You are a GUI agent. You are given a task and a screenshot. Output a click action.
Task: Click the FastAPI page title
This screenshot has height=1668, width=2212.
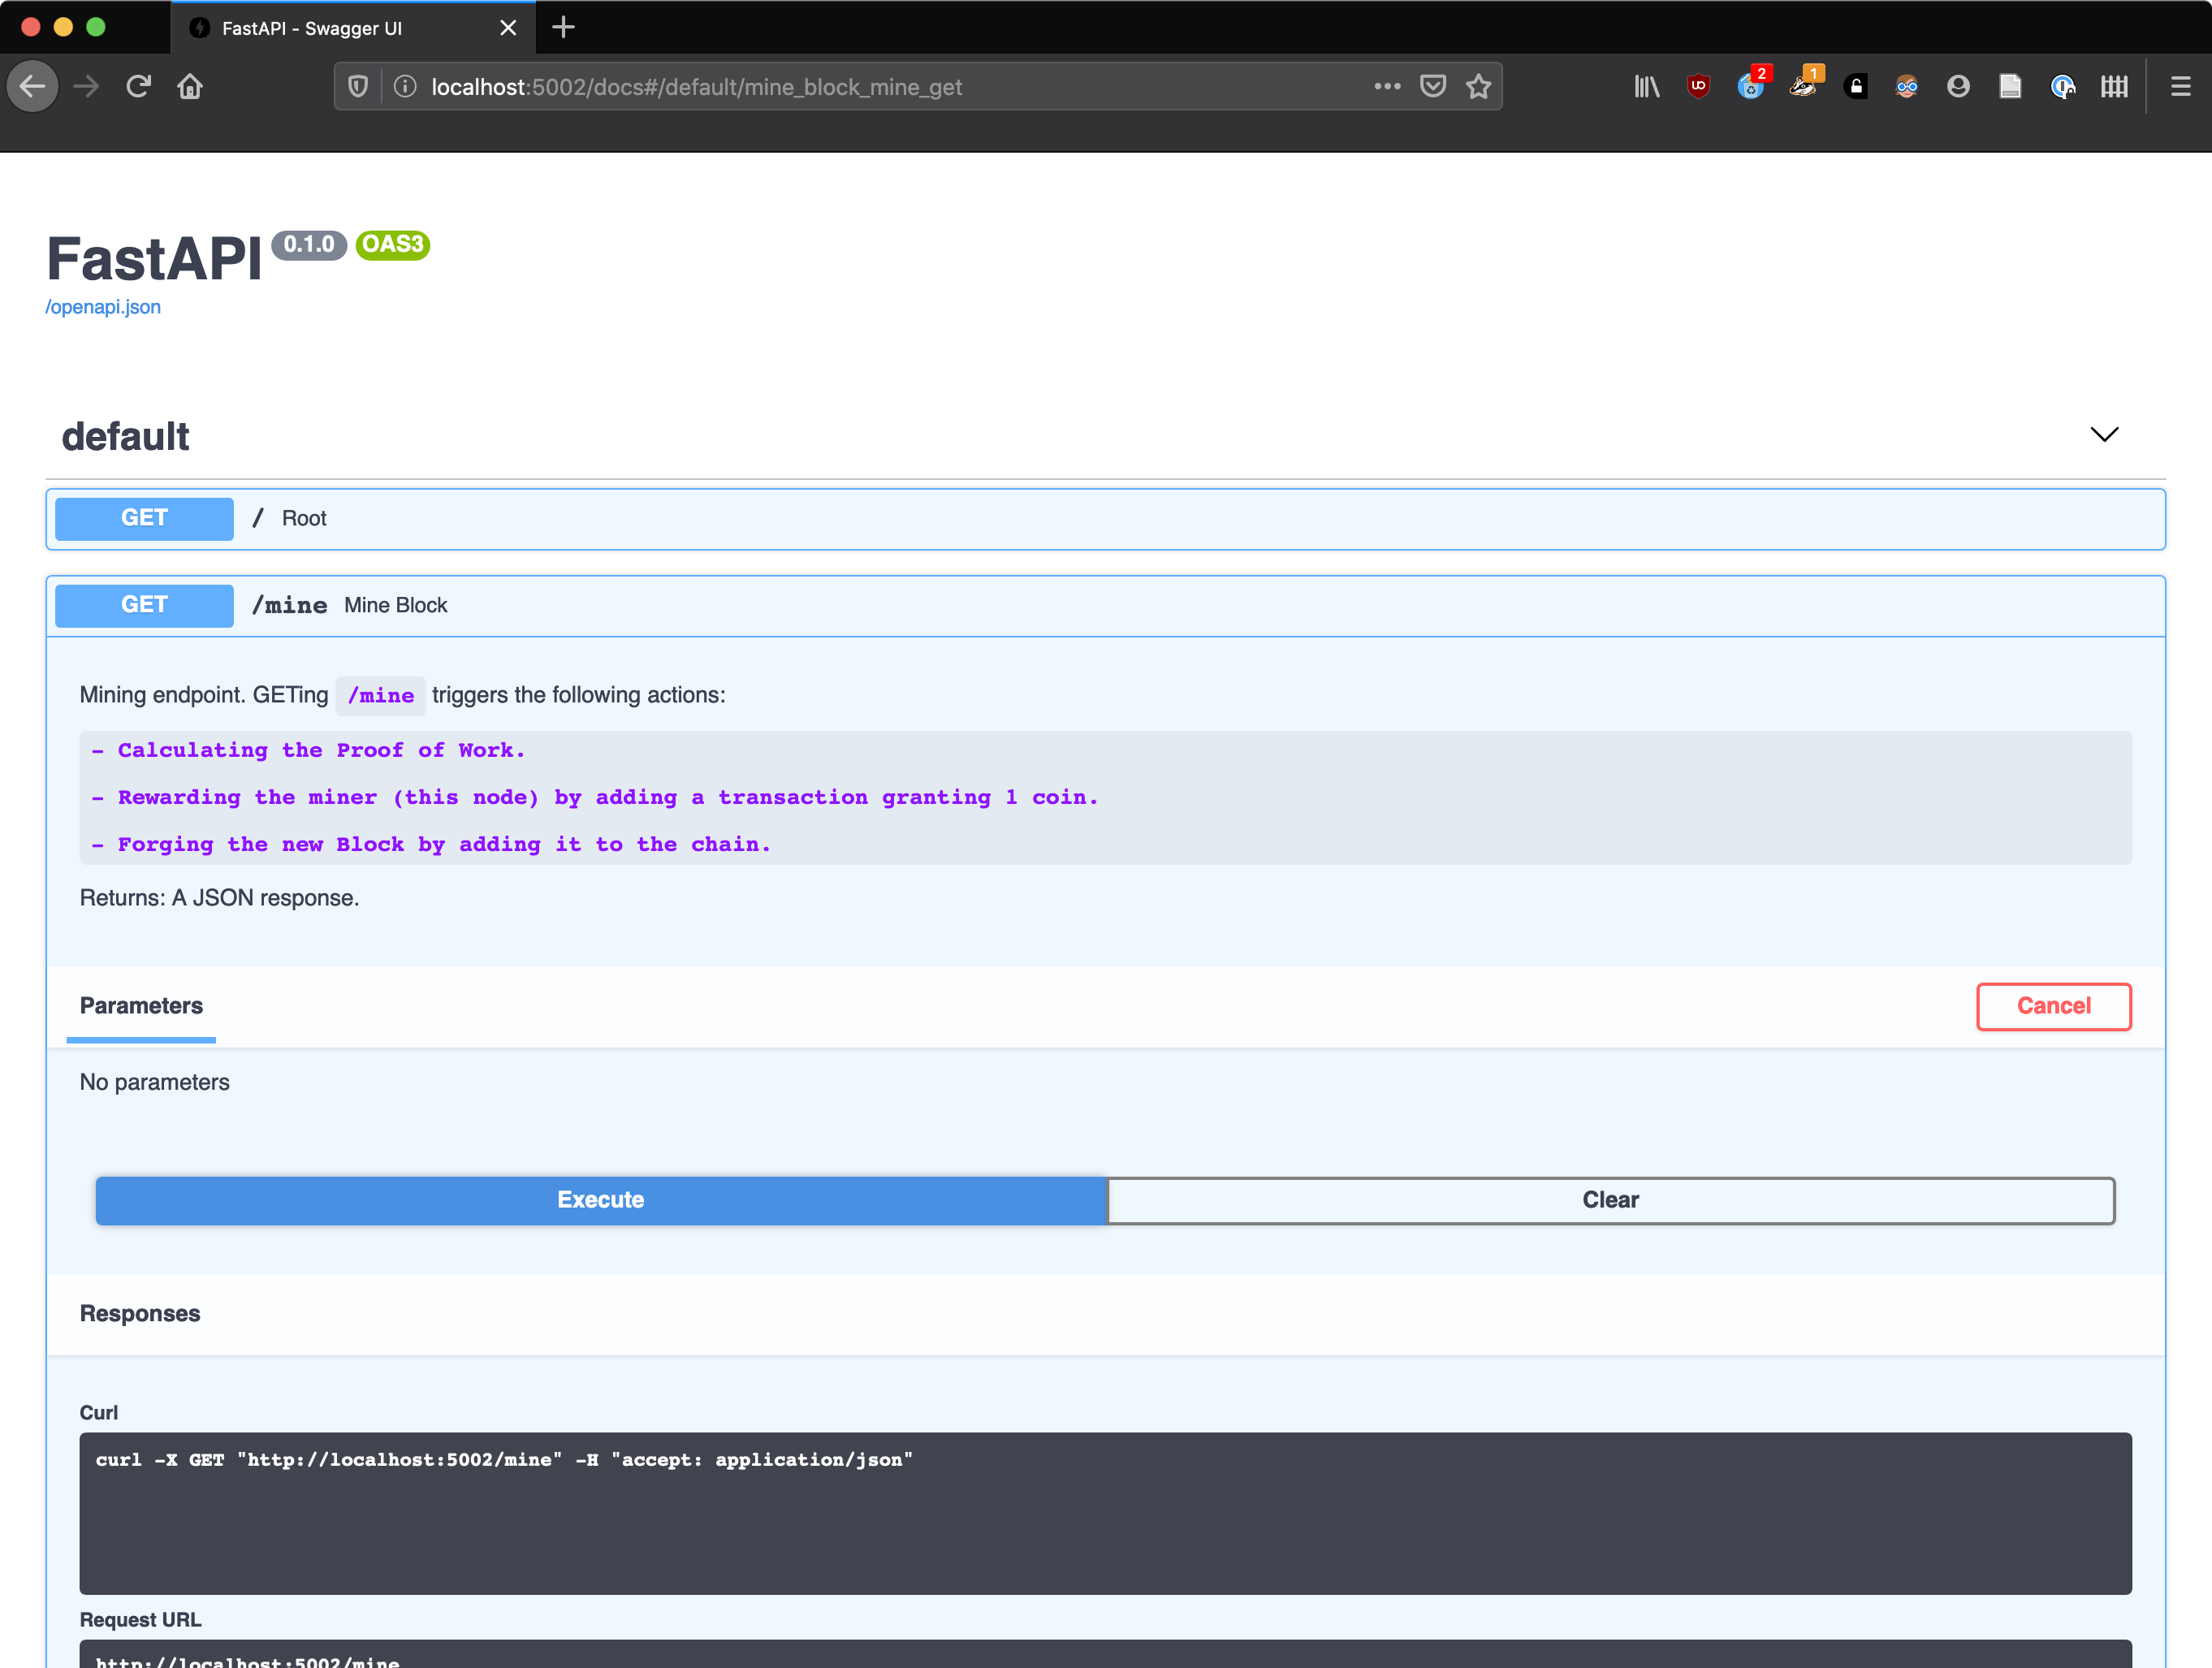(154, 259)
